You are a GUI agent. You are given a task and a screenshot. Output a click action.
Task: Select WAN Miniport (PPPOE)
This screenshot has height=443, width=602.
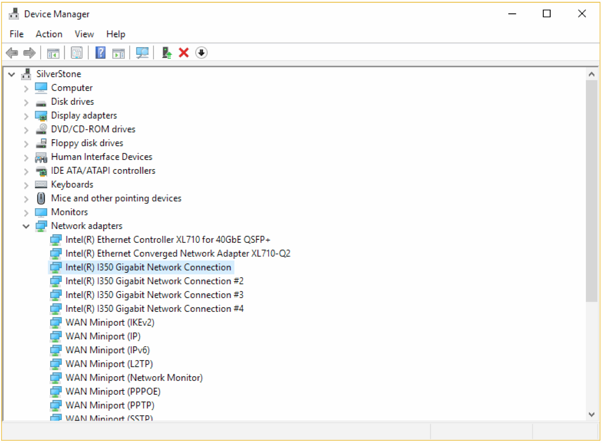click(113, 392)
